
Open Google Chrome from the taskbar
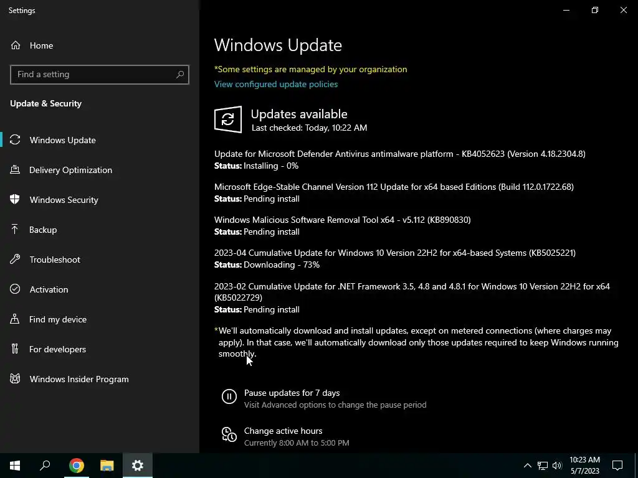(77, 466)
